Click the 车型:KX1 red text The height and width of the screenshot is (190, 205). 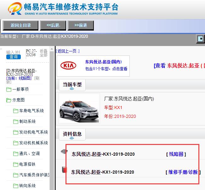click(113, 107)
